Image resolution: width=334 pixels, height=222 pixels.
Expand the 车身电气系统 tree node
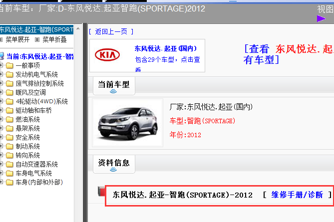(1, 173)
